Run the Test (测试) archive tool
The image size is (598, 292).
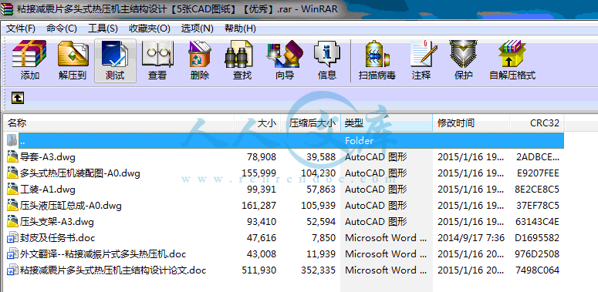pos(115,60)
